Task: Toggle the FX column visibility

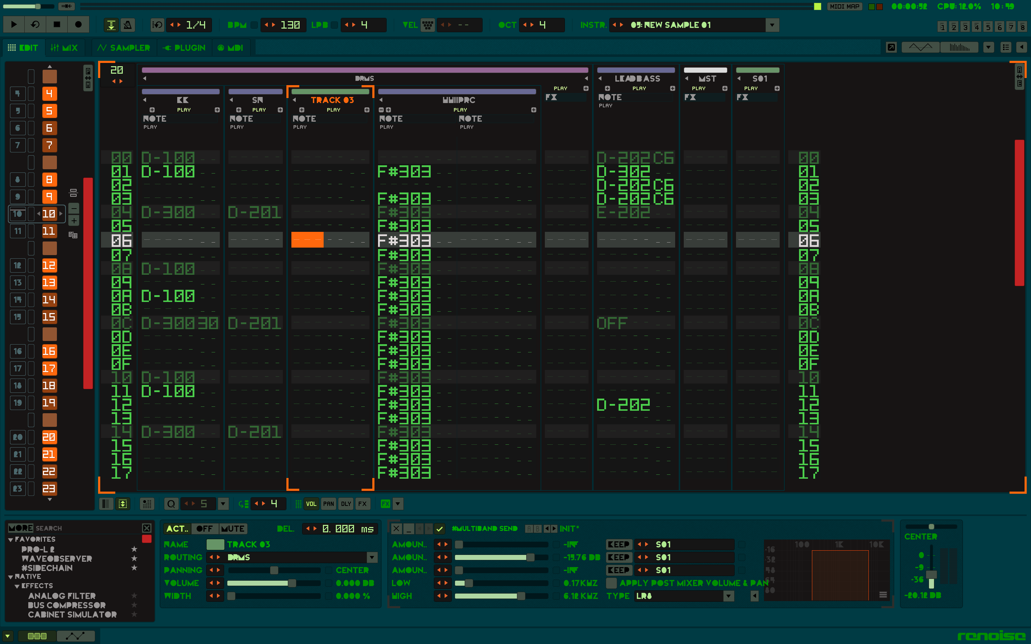Action: (x=362, y=504)
